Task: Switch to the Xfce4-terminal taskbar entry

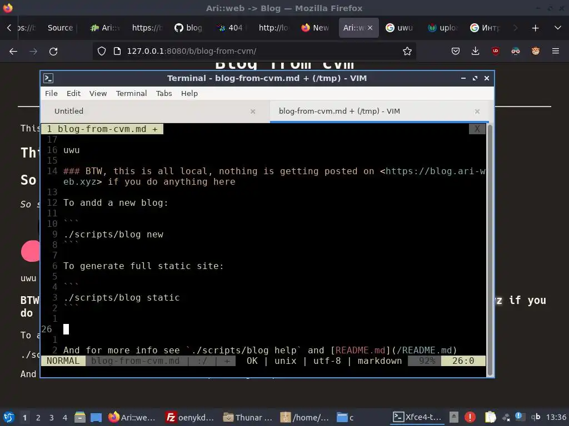Action: click(417, 417)
